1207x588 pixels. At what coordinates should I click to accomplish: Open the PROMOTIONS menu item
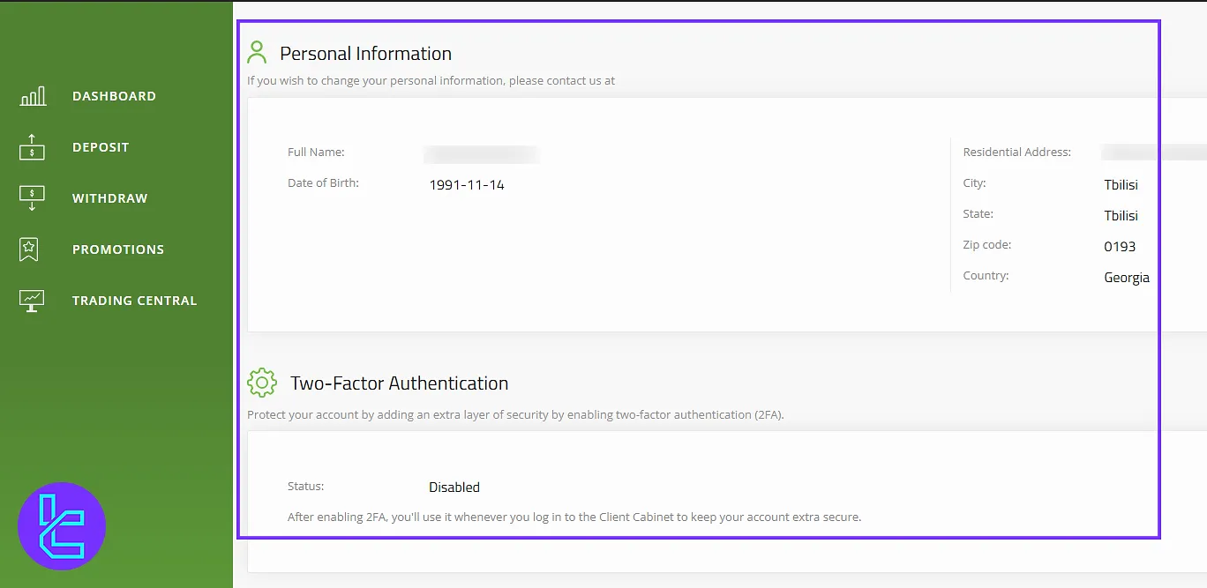[118, 249]
